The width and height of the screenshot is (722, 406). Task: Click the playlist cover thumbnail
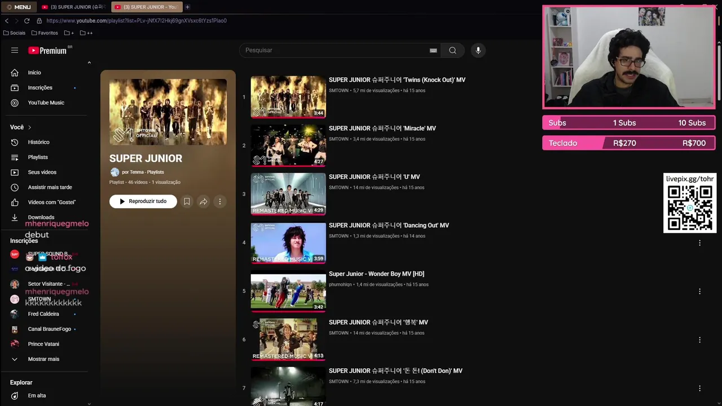tap(168, 112)
